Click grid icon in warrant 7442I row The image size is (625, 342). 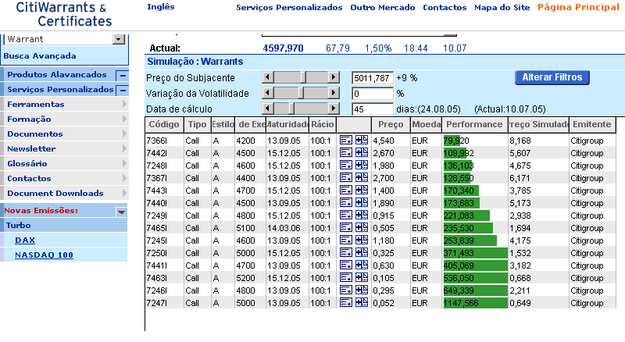point(361,153)
